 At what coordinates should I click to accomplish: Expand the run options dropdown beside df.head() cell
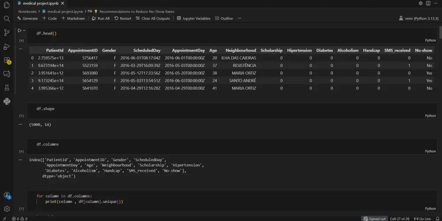24,30
